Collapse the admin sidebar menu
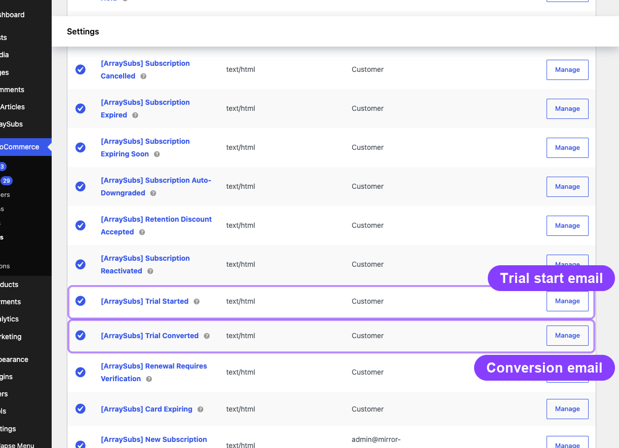The height and width of the screenshot is (448, 619). coord(17,445)
